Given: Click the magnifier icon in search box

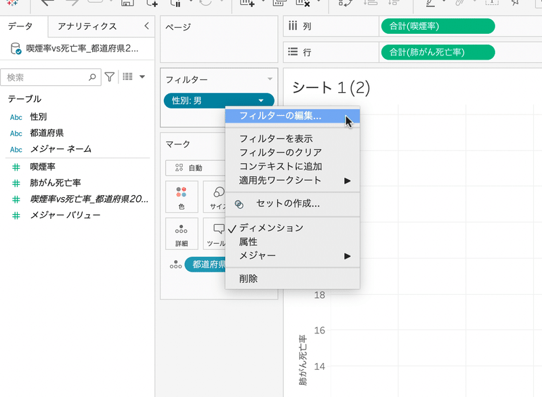Looking at the screenshot, I should click(92, 77).
